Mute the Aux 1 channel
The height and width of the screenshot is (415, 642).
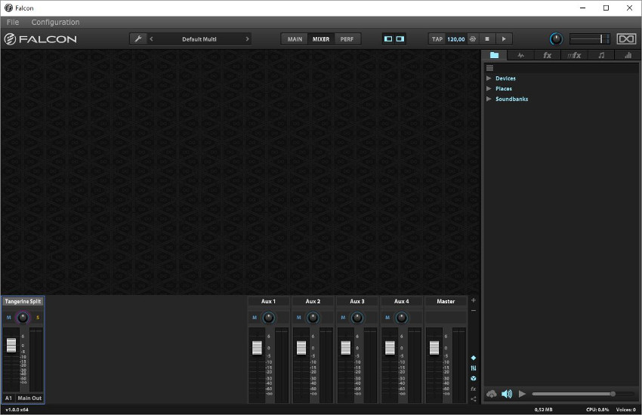(x=255, y=317)
